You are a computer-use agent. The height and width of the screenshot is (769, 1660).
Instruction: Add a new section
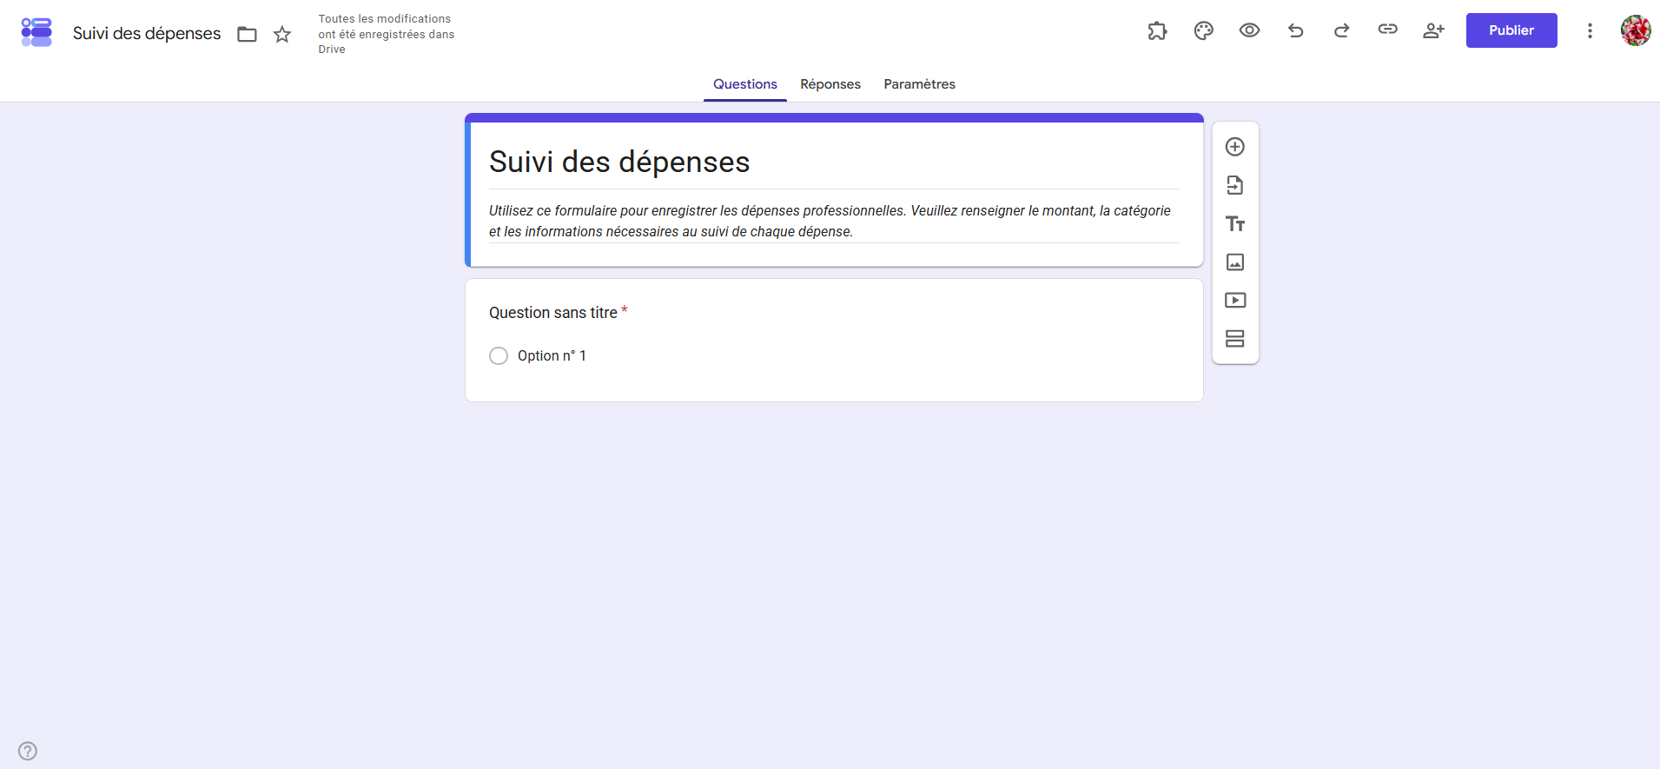[1235, 338]
